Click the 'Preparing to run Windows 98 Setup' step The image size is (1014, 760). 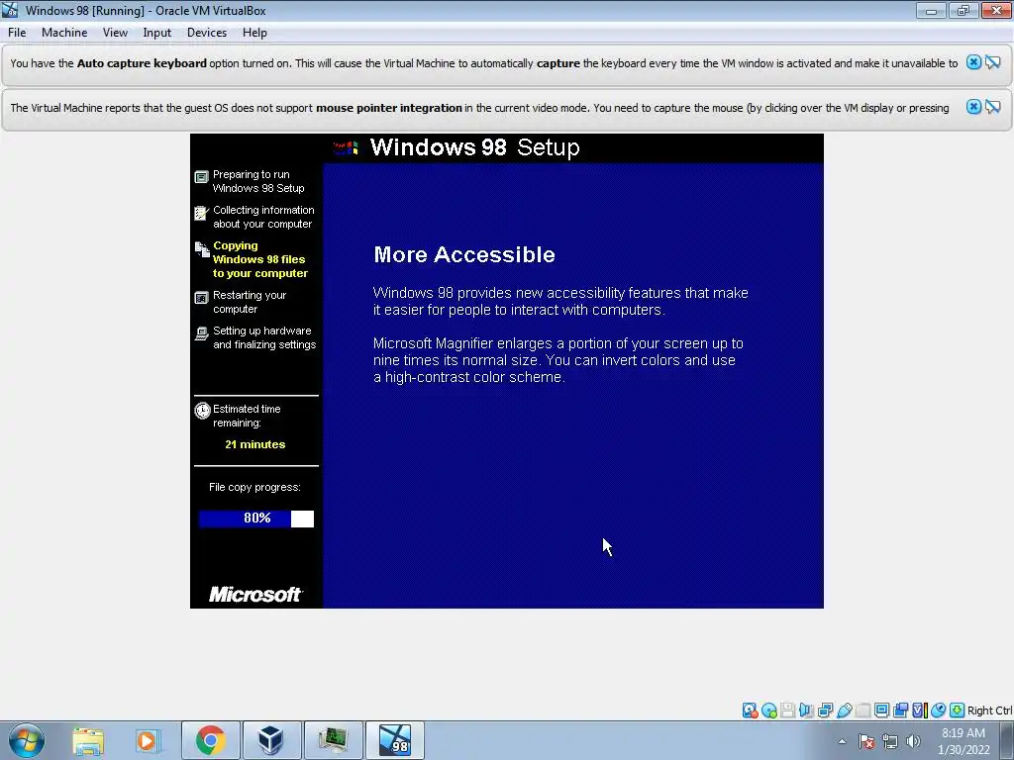258,181
